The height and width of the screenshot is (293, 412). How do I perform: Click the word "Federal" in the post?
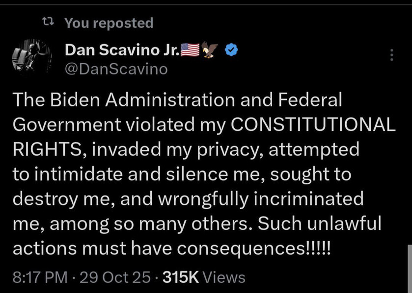309,99
